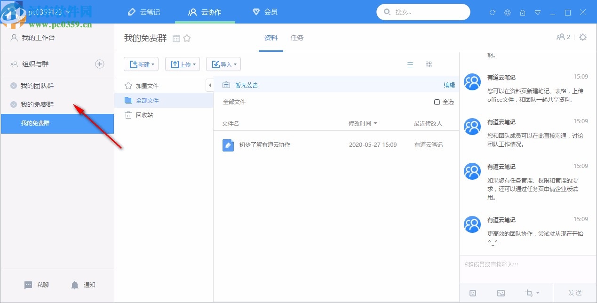Open group settings gear icon
The image size is (597, 303).
[583, 37]
